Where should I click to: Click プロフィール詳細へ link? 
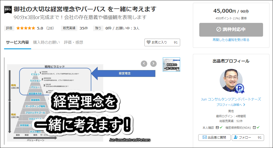pos(231,105)
